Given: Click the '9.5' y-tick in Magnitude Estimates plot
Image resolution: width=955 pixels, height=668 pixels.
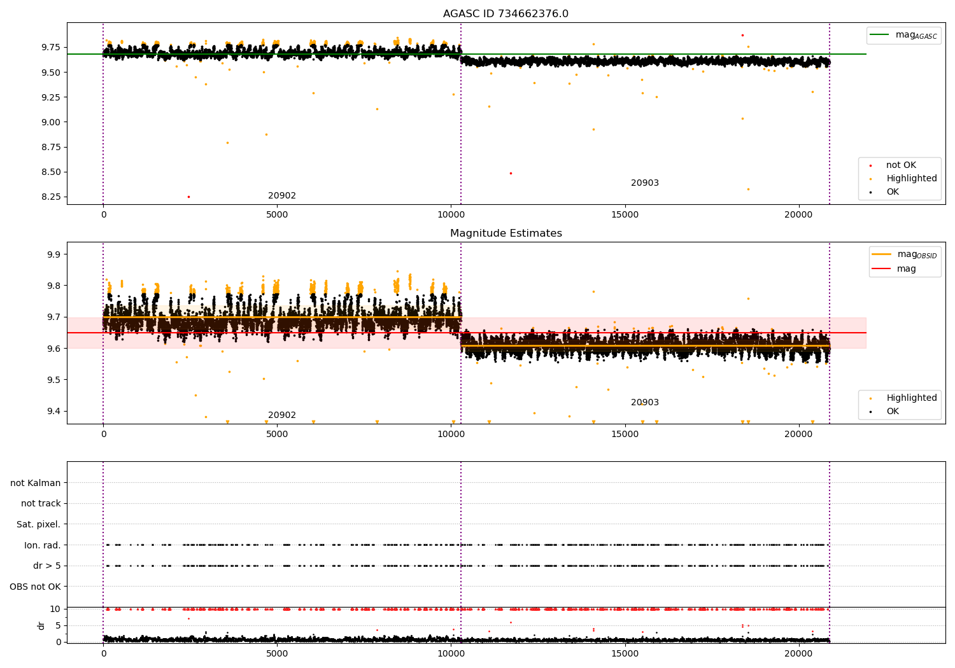Looking at the screenshot, I should pyautogui.click(x=53, y=380).
